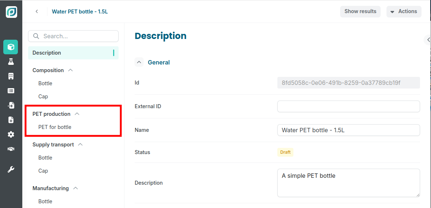Open the lab flask icon in sidebar
Screen dimensions: 431x208
[11, 62]
